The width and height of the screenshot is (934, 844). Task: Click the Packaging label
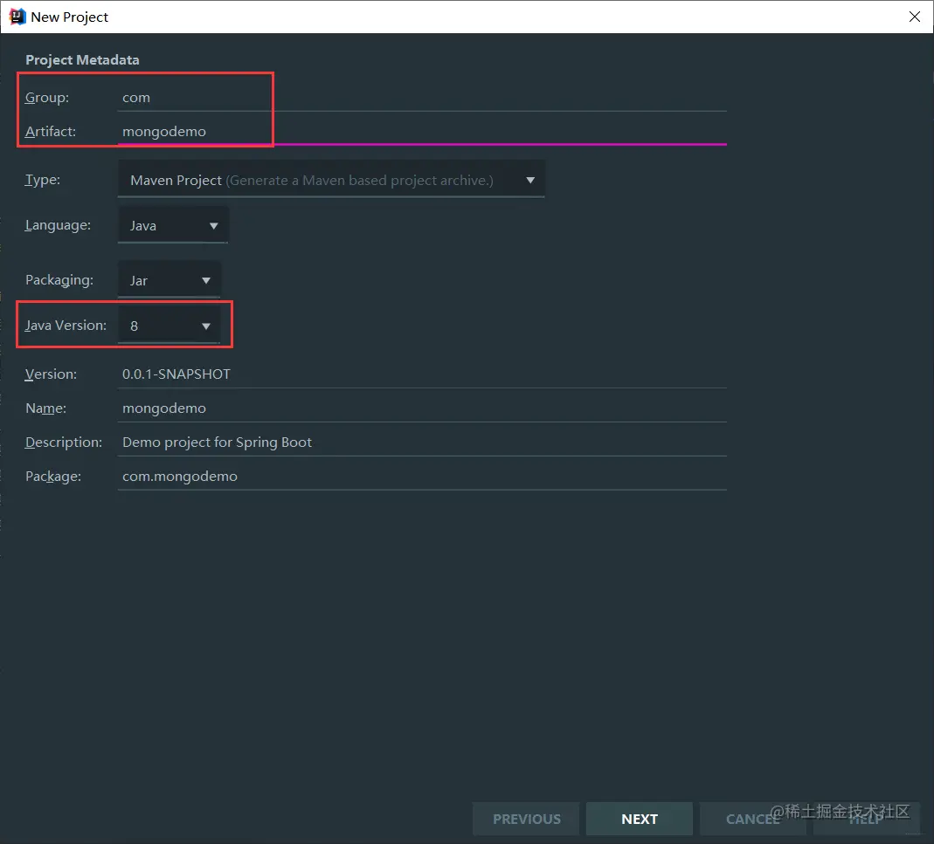[59, 280]
